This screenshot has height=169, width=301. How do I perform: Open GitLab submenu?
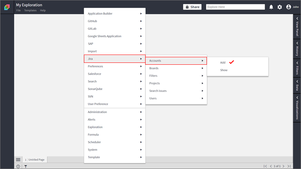[x=115, y=29]
